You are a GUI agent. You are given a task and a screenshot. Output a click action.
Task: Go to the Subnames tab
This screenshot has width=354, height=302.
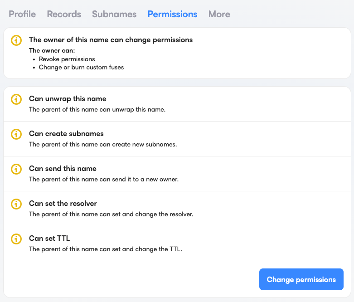(114, 14)
